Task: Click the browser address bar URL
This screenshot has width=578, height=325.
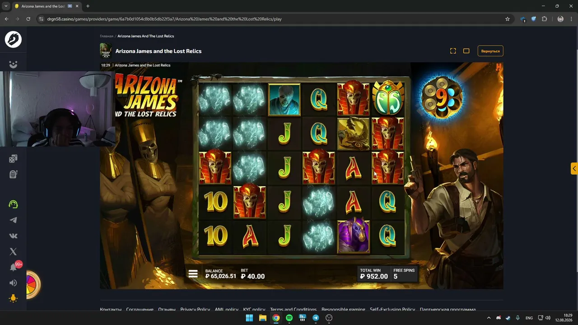Action: [164, 19]
